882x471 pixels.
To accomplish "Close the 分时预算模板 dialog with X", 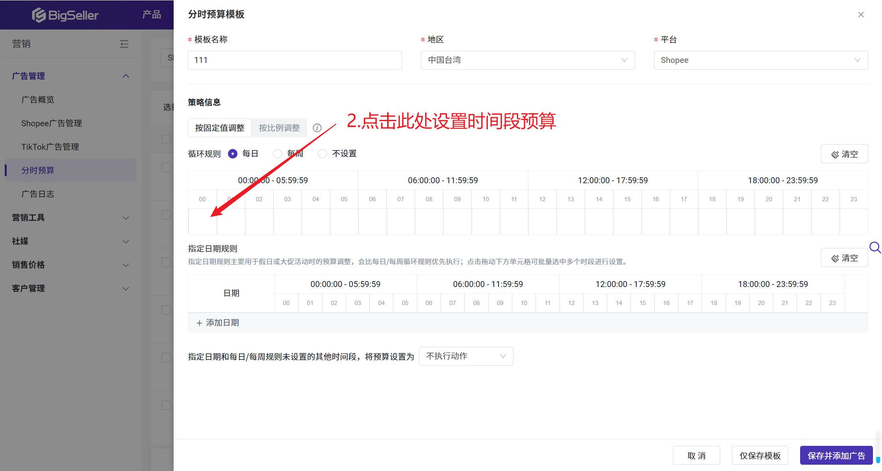I will tap(861, 15).
